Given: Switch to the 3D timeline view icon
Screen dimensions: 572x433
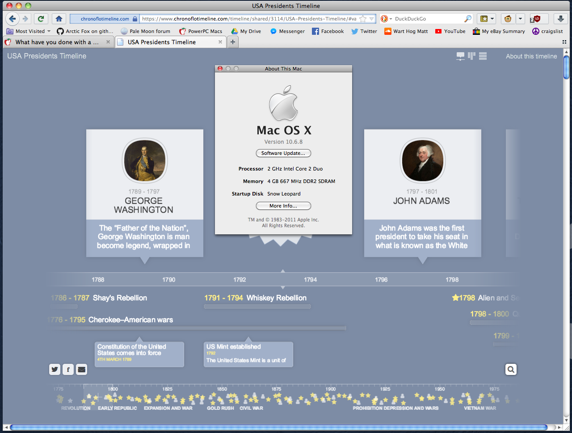Looking at the screenshot, I should pyautogui.click(x=460, y=56).
